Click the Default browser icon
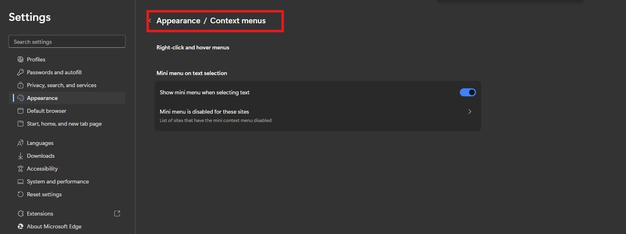The height and width of the screenshot is (234, 626). click(x=21, y=111)
